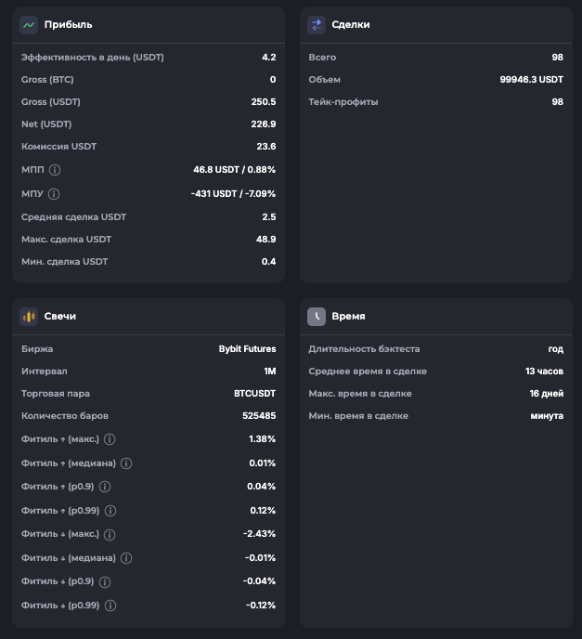This screenshot has width=582, height=639.
Task: Click the Сделки swap-arrows icon
Action: click(x=317, y=25)
